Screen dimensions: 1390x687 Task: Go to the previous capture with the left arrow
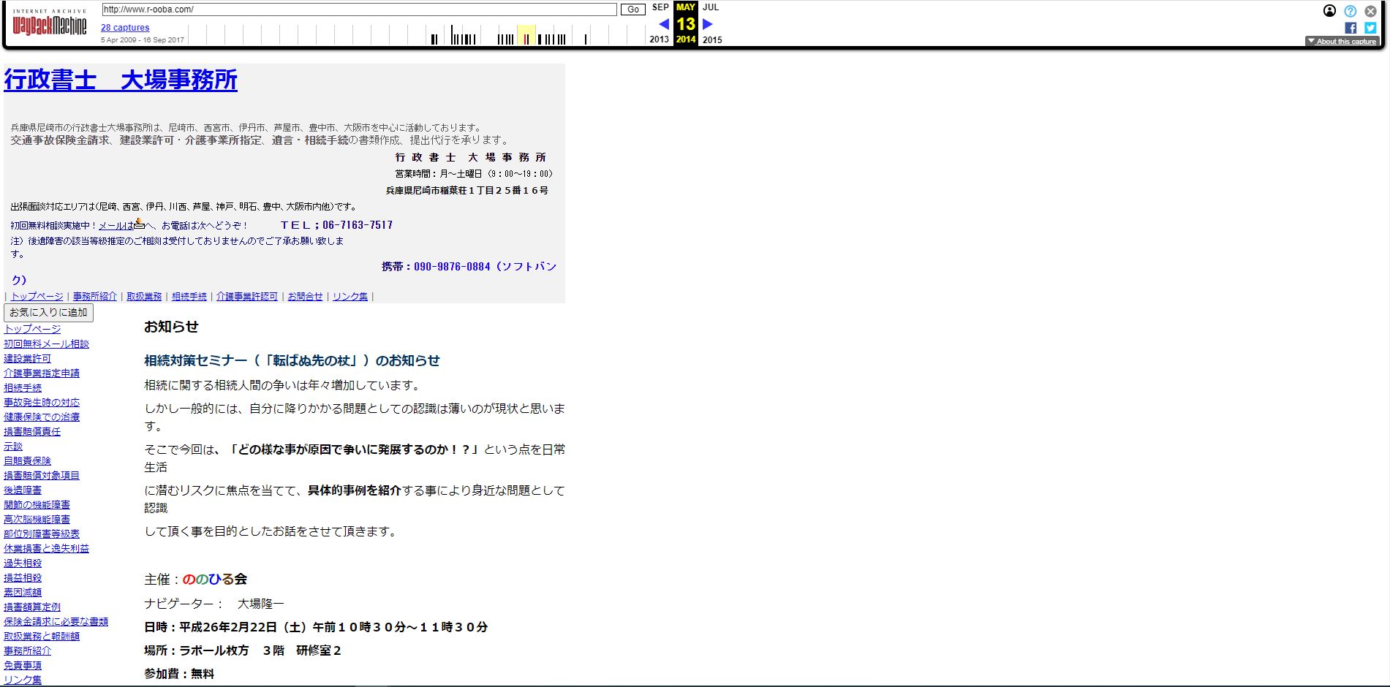(664, 24)
